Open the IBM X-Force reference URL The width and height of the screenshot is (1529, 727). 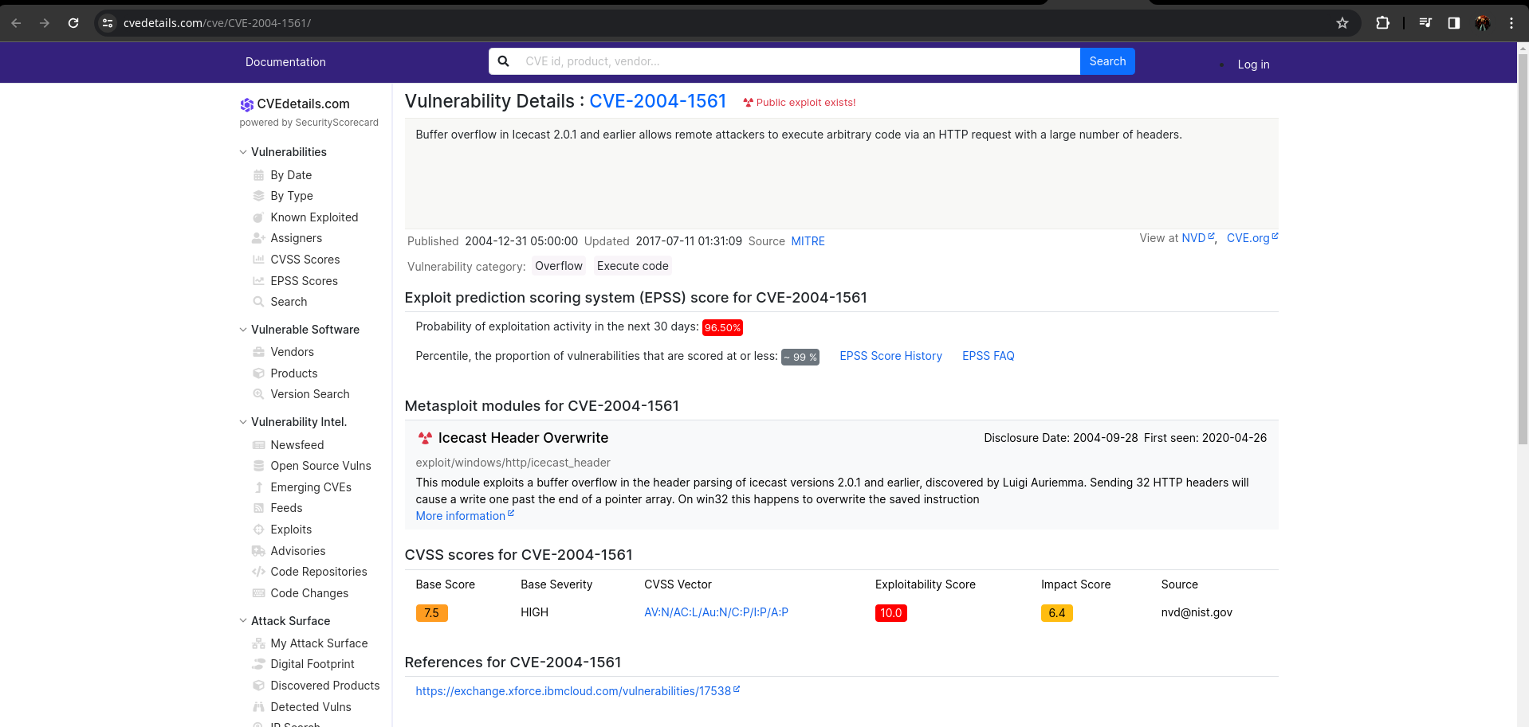(577, 691)
